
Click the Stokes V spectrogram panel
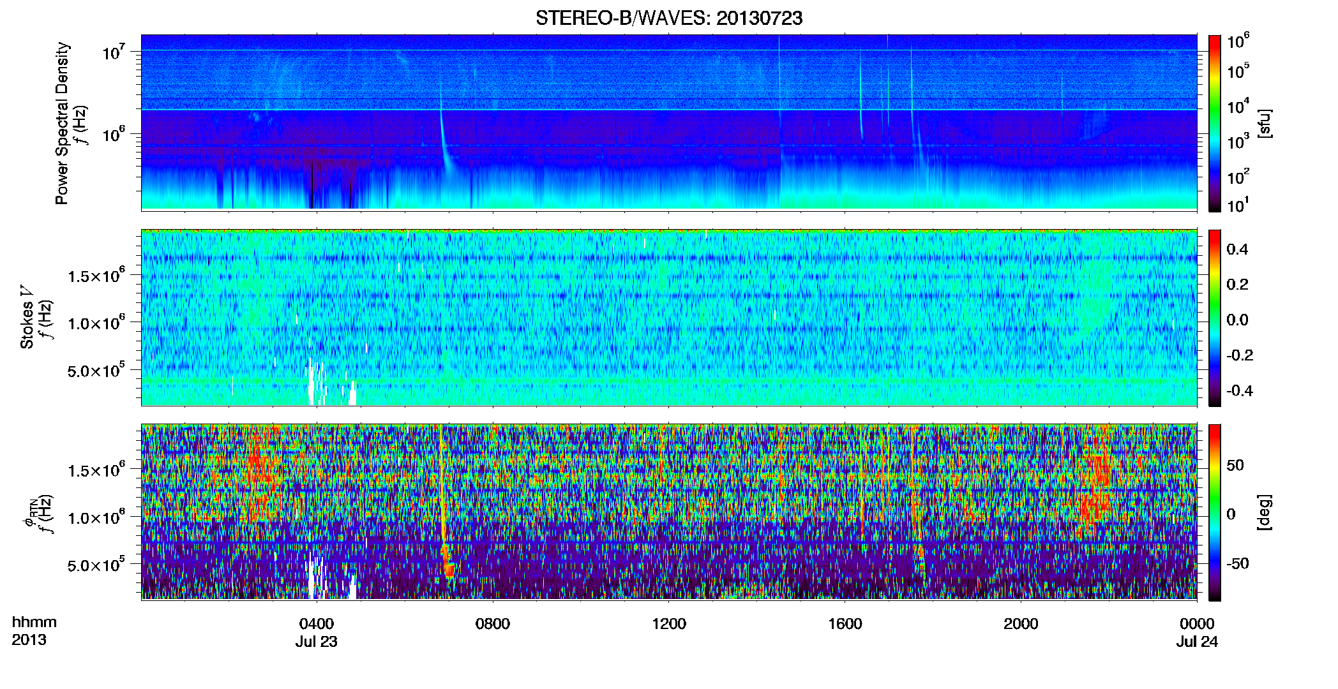point(669,318)
